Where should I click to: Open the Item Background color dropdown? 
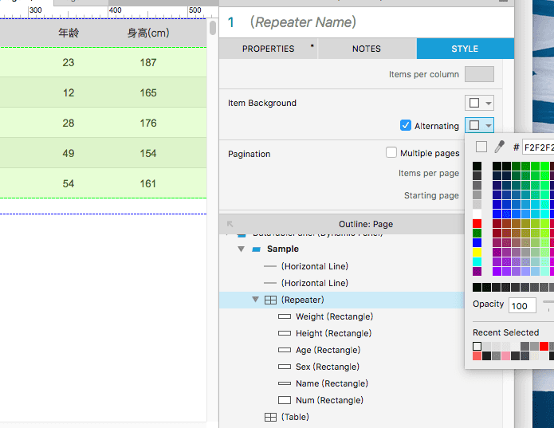pyautogui.click(x=479, y=103)
